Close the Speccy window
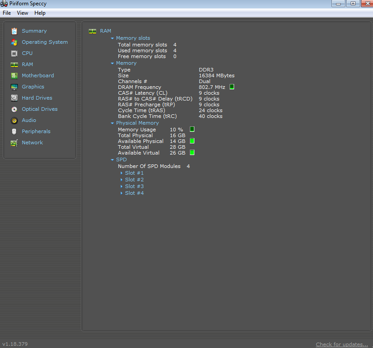373x348 pixels. 367,4
